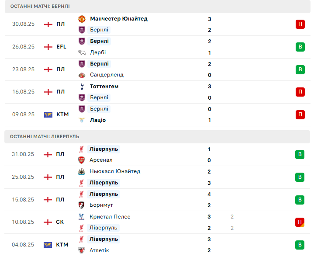This screenshot has height=257, width=314.
Task: Click red loss badge for 30.08.25 match
Action: tap(300, 24)
